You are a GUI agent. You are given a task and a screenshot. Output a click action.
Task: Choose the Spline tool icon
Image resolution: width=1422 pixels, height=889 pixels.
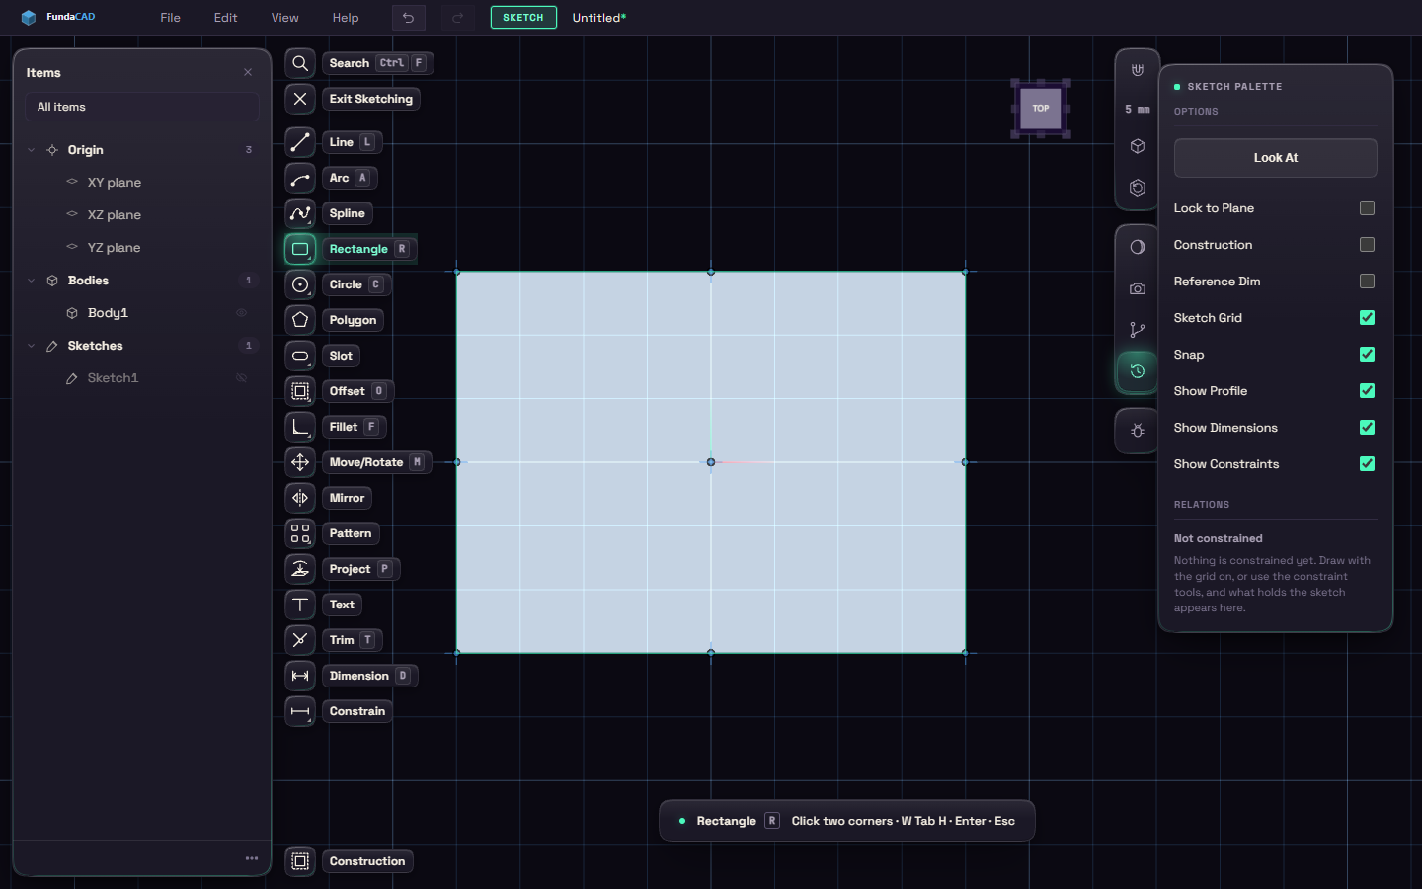300,213
